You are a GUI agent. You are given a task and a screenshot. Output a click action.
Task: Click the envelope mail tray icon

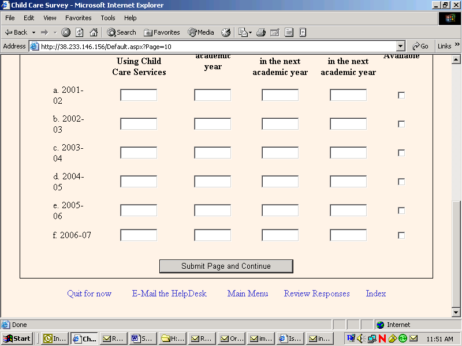coord(413,339)
